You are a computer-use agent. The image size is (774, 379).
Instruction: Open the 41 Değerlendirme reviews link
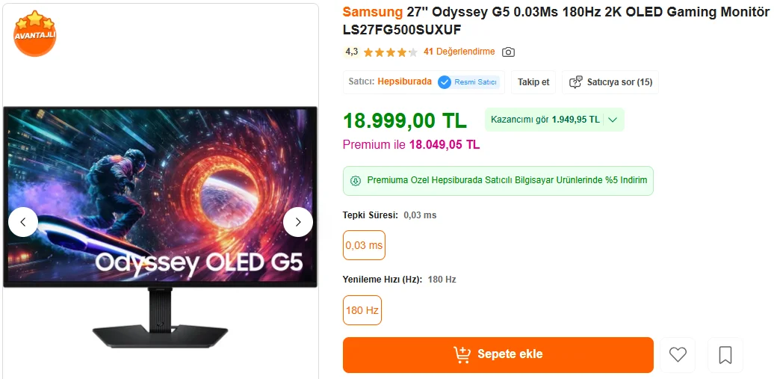pyautogui.click(x=459, y=52)
